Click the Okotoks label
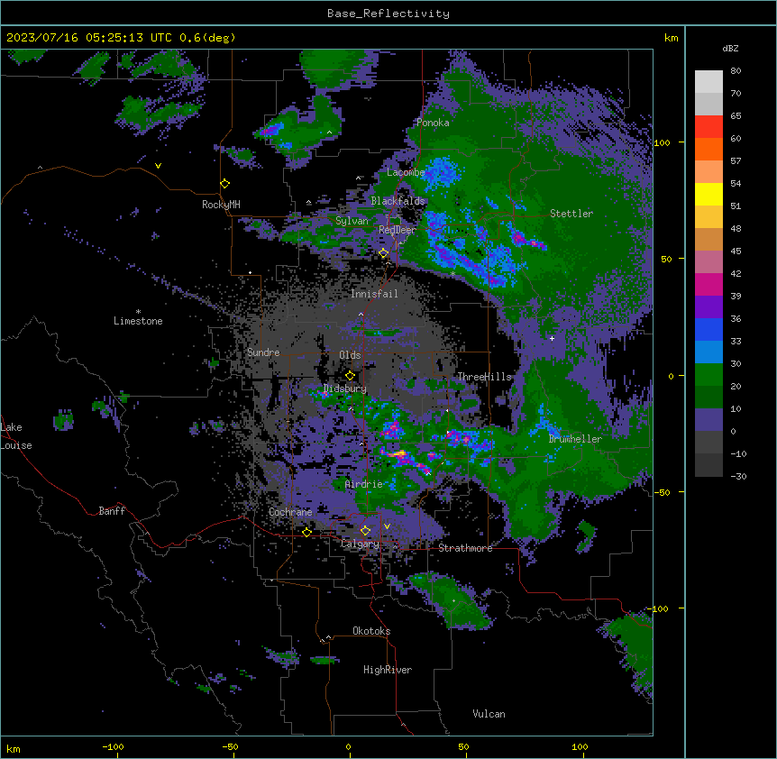 [371, 631]
